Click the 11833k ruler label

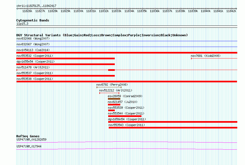point(116,11)
